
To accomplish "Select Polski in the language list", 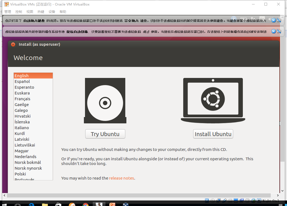I will pyautogui.click(x=33, y=174).
